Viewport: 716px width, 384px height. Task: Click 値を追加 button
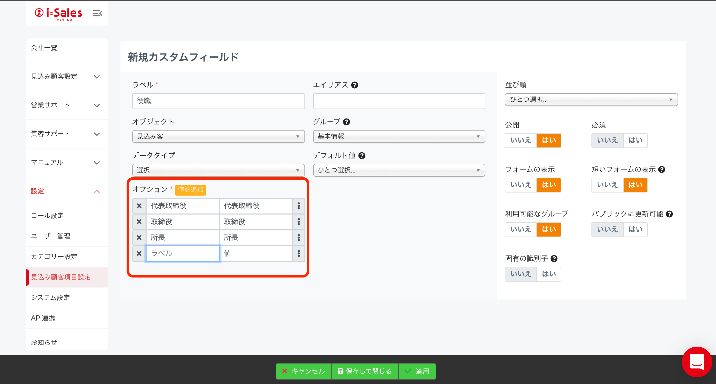click(x=191, y=190)
